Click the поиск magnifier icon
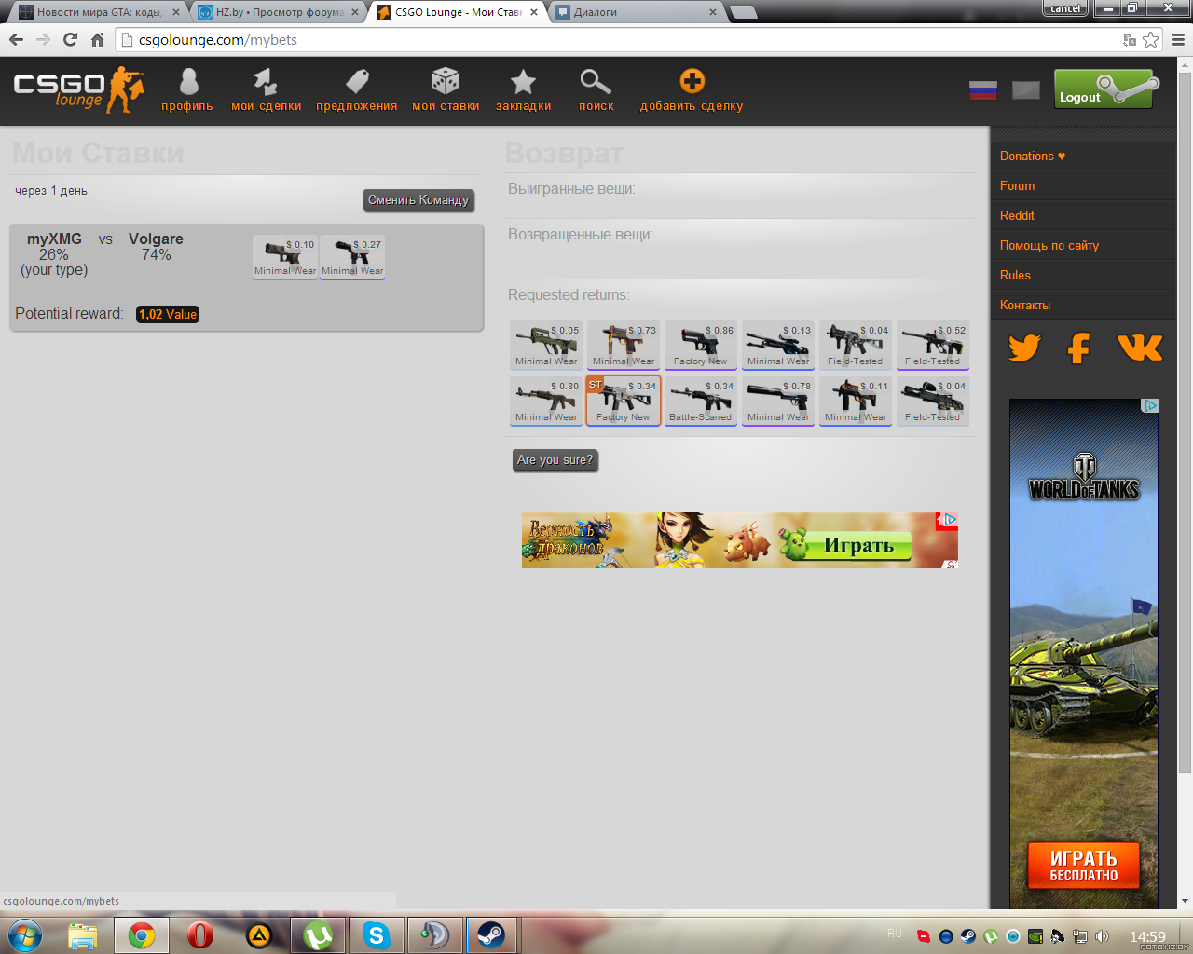Screen dimensions: 1193x954 point(596,83)
